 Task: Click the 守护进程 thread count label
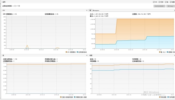(x=137, y=59)
